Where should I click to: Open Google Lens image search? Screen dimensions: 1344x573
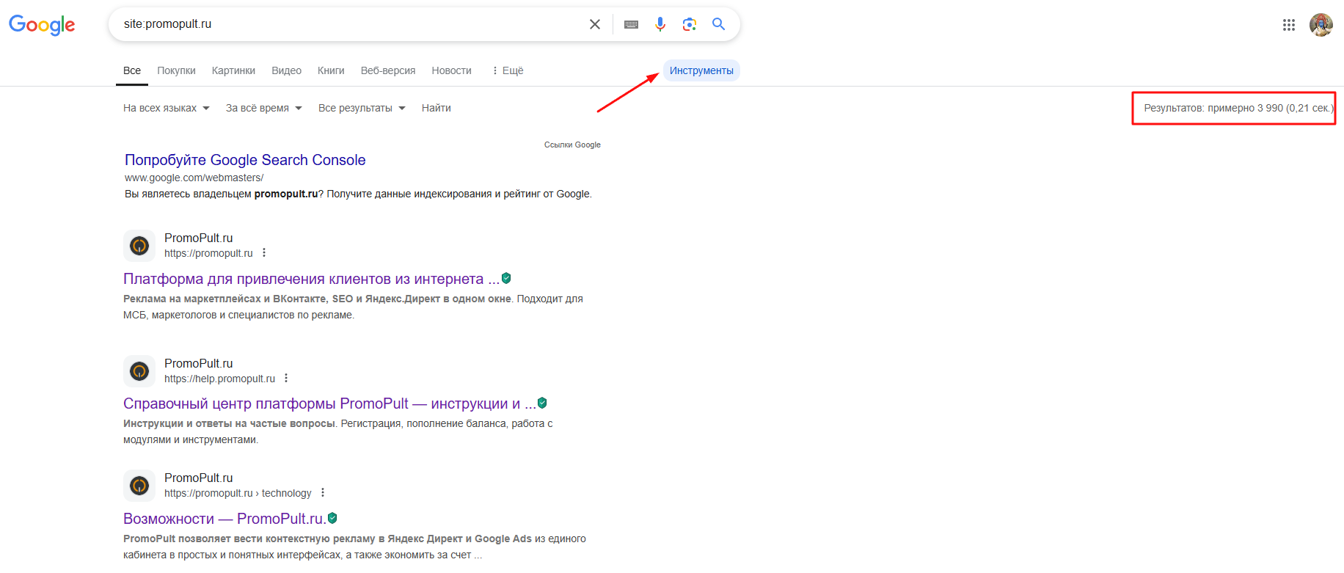point(689,24)
